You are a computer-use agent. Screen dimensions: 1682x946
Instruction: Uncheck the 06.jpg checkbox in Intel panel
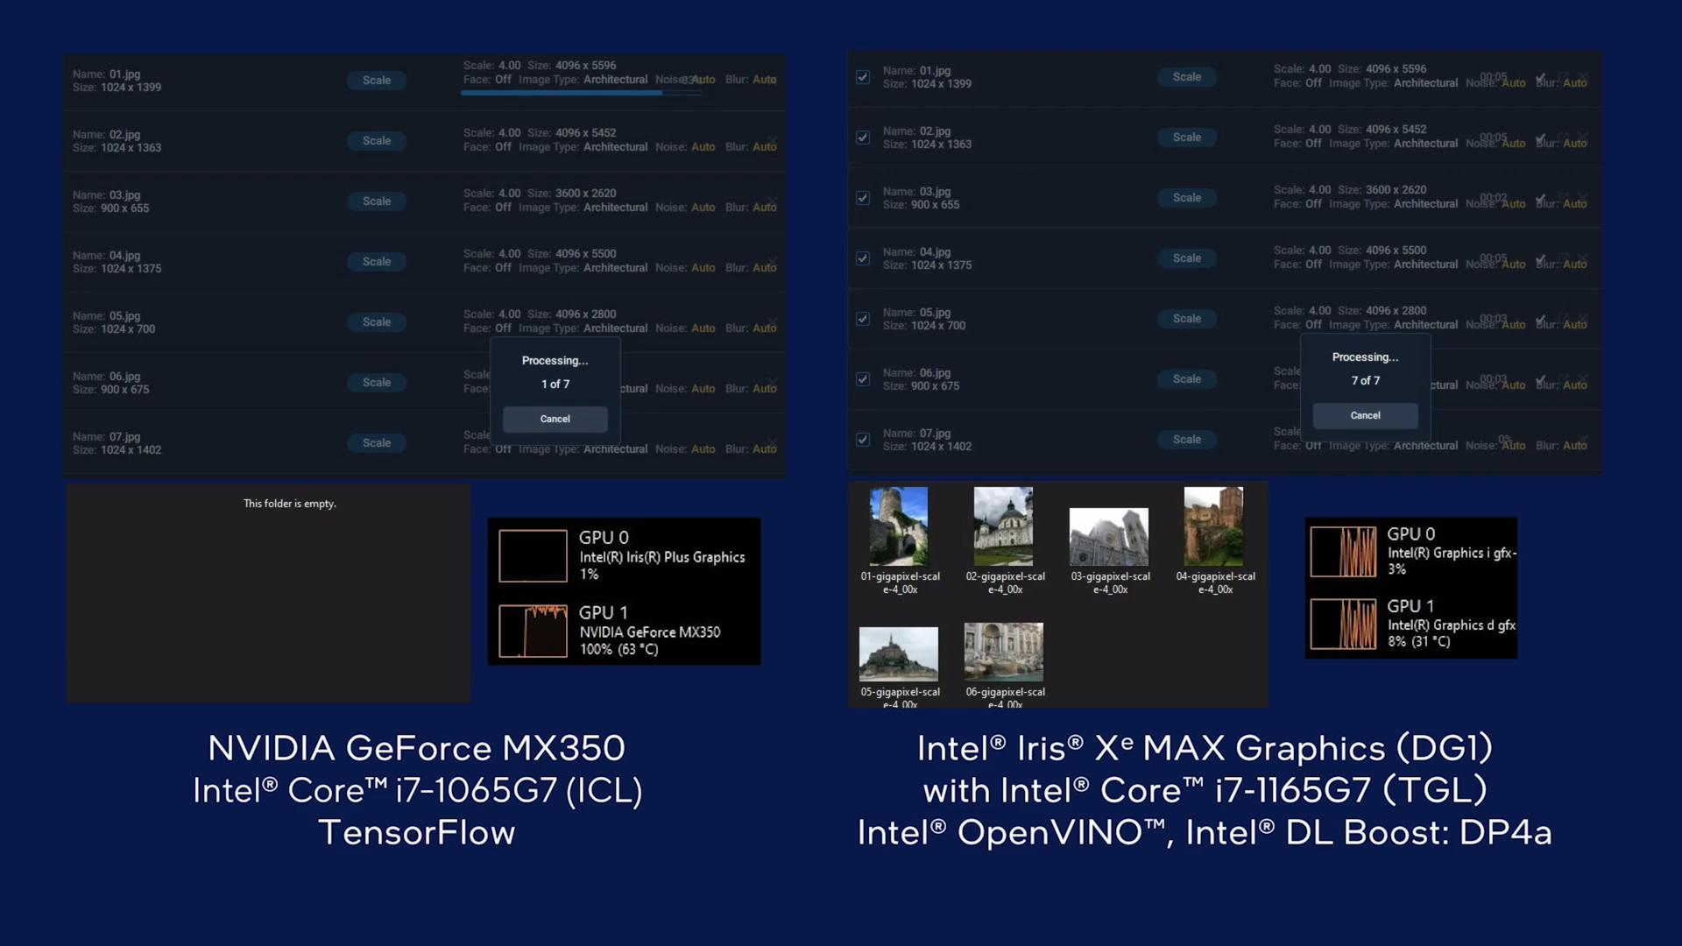(863, 379)
